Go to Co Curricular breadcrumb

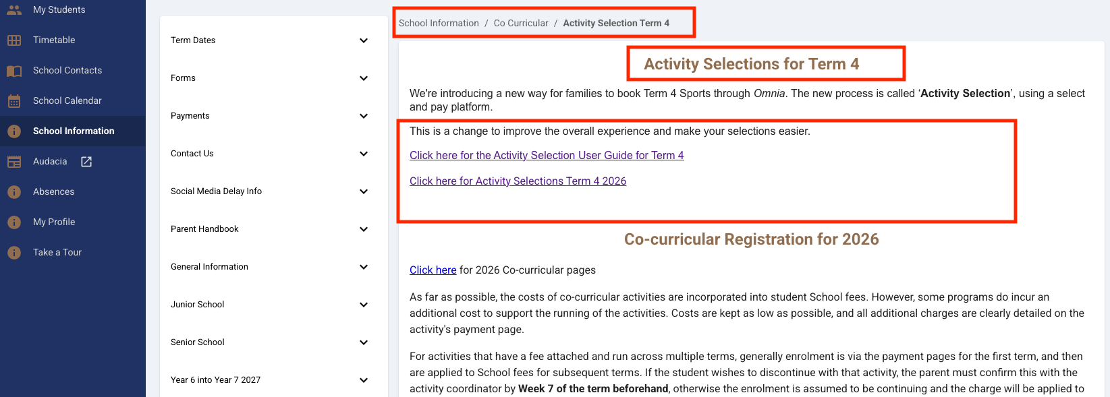[521, 23]
